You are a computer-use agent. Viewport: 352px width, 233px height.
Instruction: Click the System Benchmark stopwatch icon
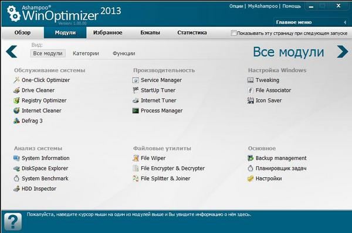tap(16, 179)
